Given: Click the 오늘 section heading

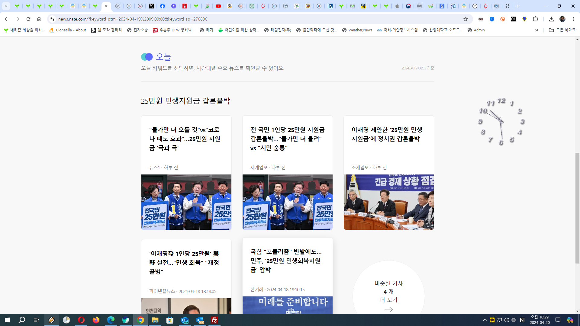Looking at the screenshot, I should click(163, 57).
